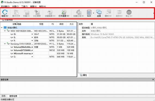Collapse the WDC WD10EZEX disk node

(x=5, y=31)
